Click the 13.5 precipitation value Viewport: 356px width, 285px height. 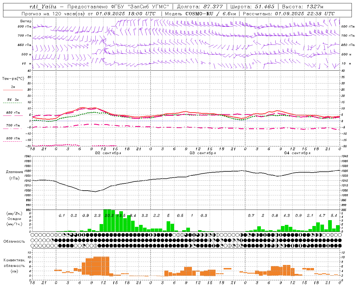point(121,215)
